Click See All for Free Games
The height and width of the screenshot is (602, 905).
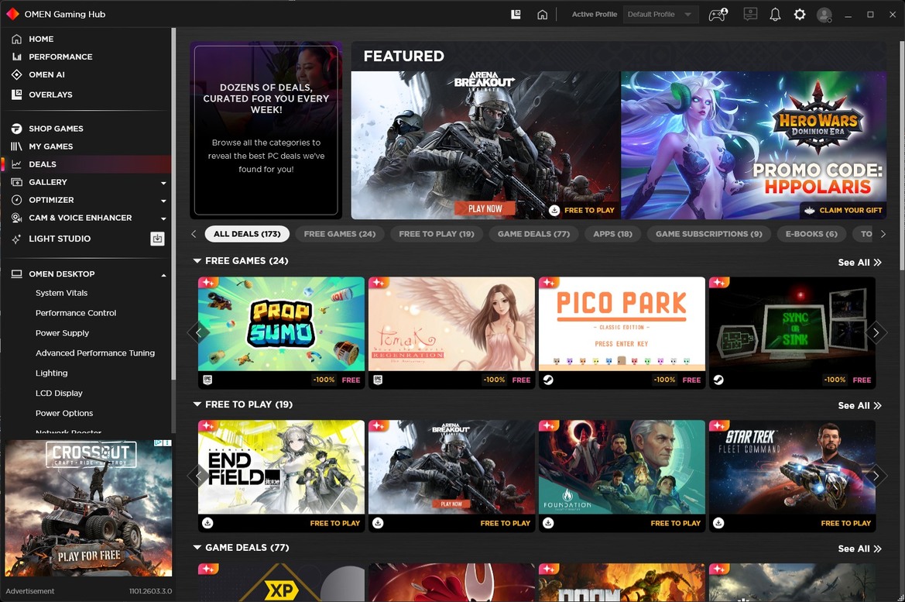click(859, 263)
